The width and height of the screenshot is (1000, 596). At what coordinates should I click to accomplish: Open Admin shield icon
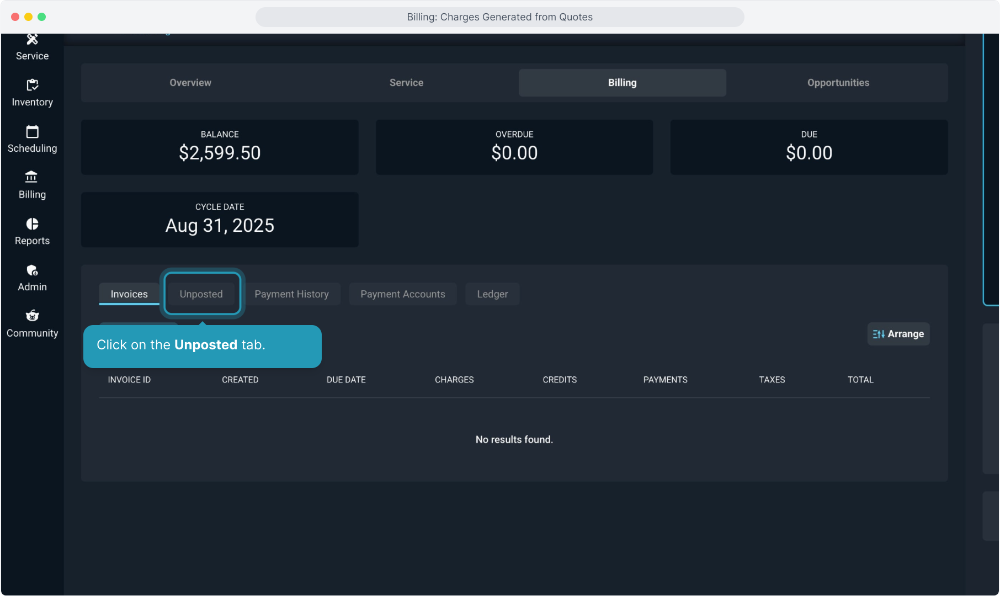pos(32,270)
